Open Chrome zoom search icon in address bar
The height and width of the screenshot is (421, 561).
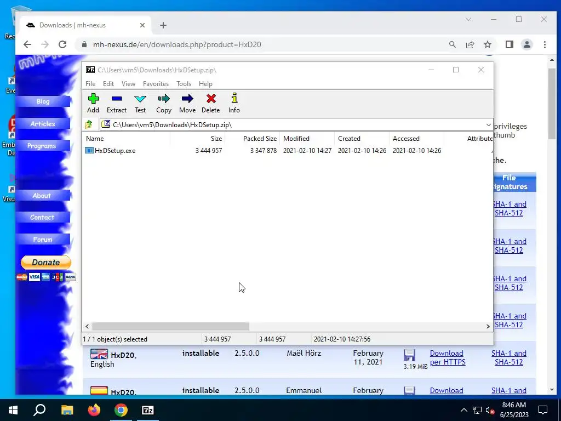coord(453,44)
